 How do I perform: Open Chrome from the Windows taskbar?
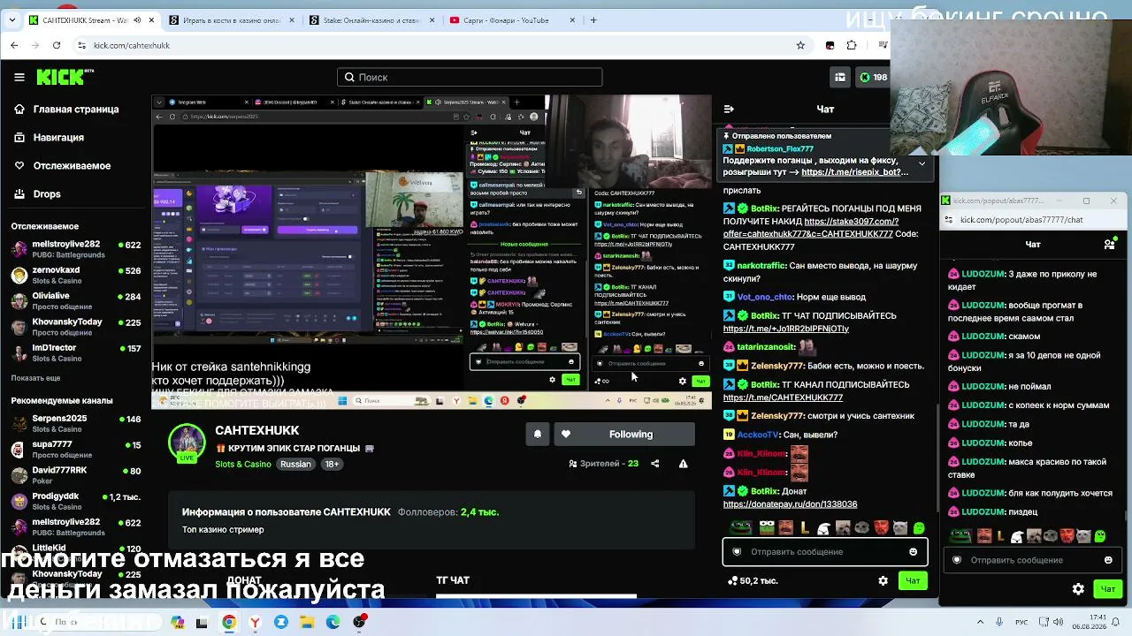point(229,622)
